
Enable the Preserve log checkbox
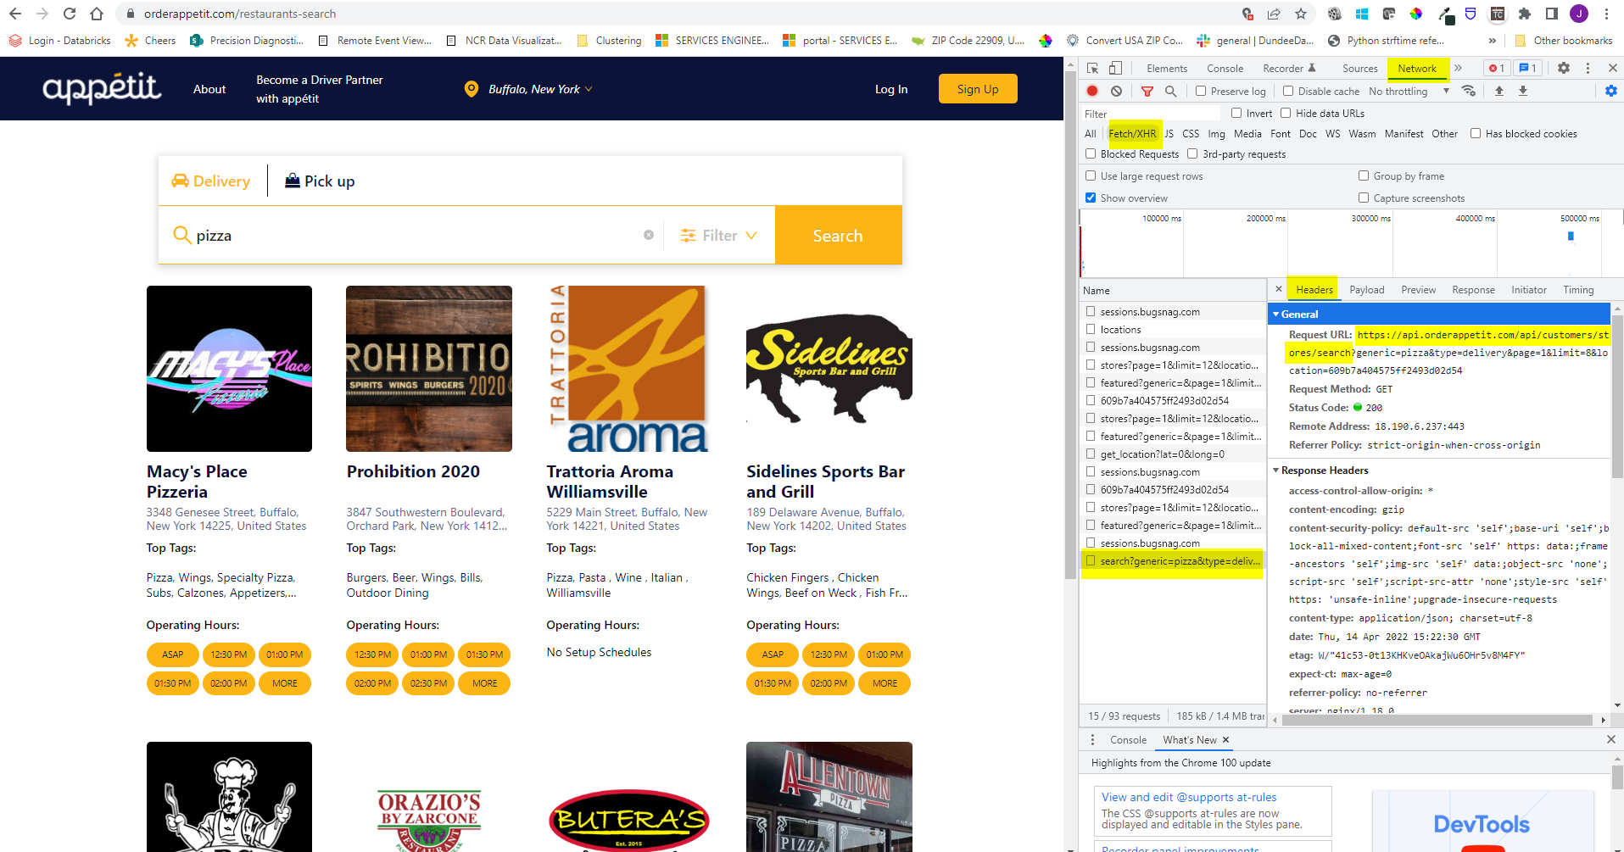pos(1201,91)
